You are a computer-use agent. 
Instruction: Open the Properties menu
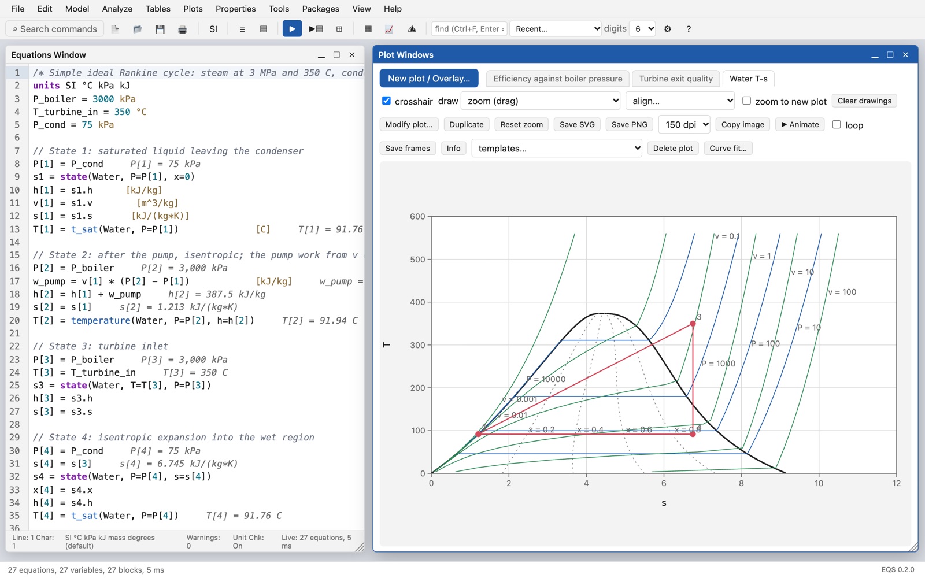[235, 9]
